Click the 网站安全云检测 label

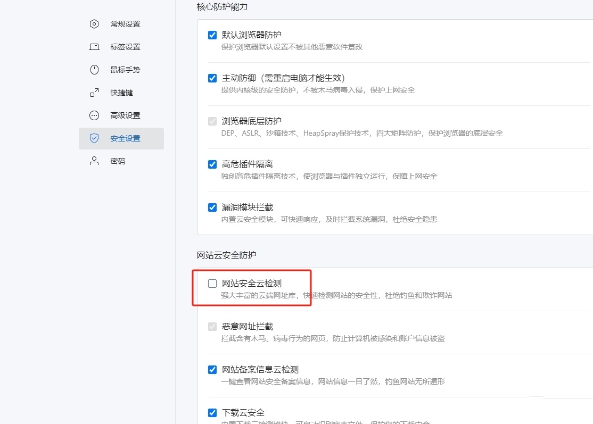251,284
